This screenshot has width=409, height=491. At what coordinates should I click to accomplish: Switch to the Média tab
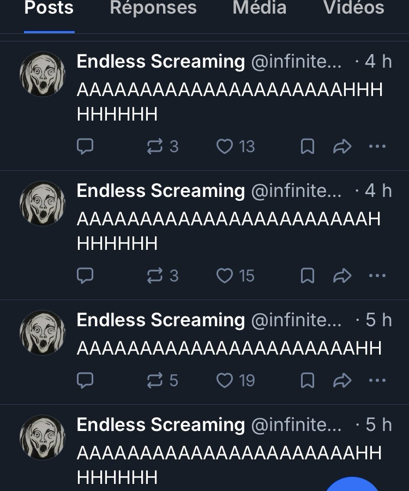click(x=260, y=8)
